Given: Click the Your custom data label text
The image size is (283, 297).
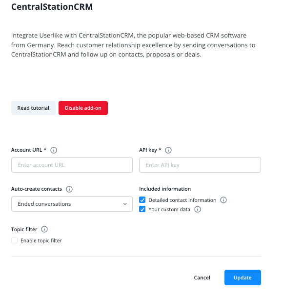Looking at the screenshot, I should [169, 210].
